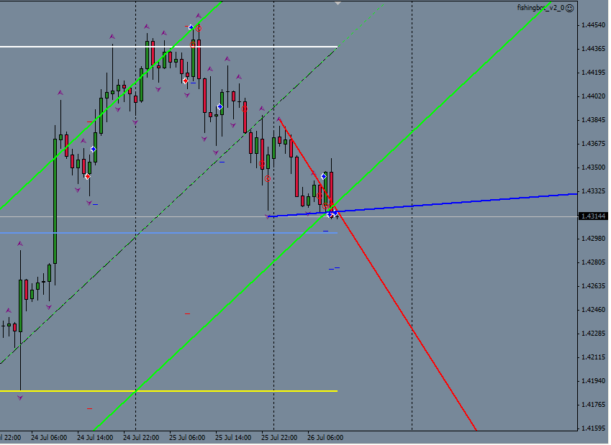Click the 25 Jul 14:00 time label
Screen dimensions: 611x445
pyautogui.click(x=233, y=438)
